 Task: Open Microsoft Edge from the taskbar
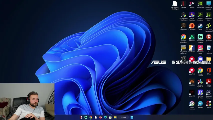click(x=105, y=117)
